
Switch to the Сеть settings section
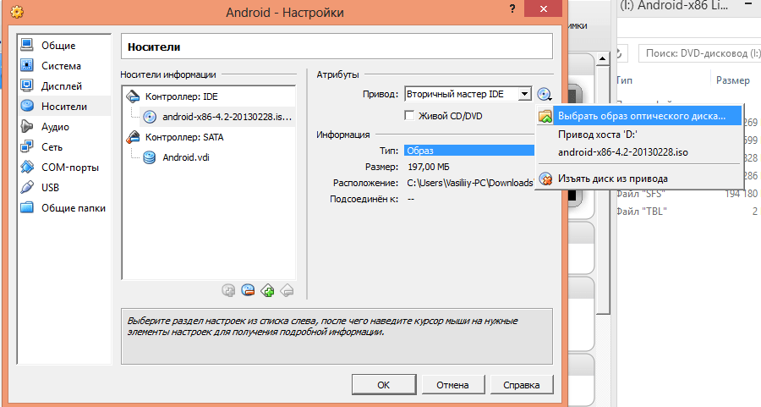coord(52,146)
